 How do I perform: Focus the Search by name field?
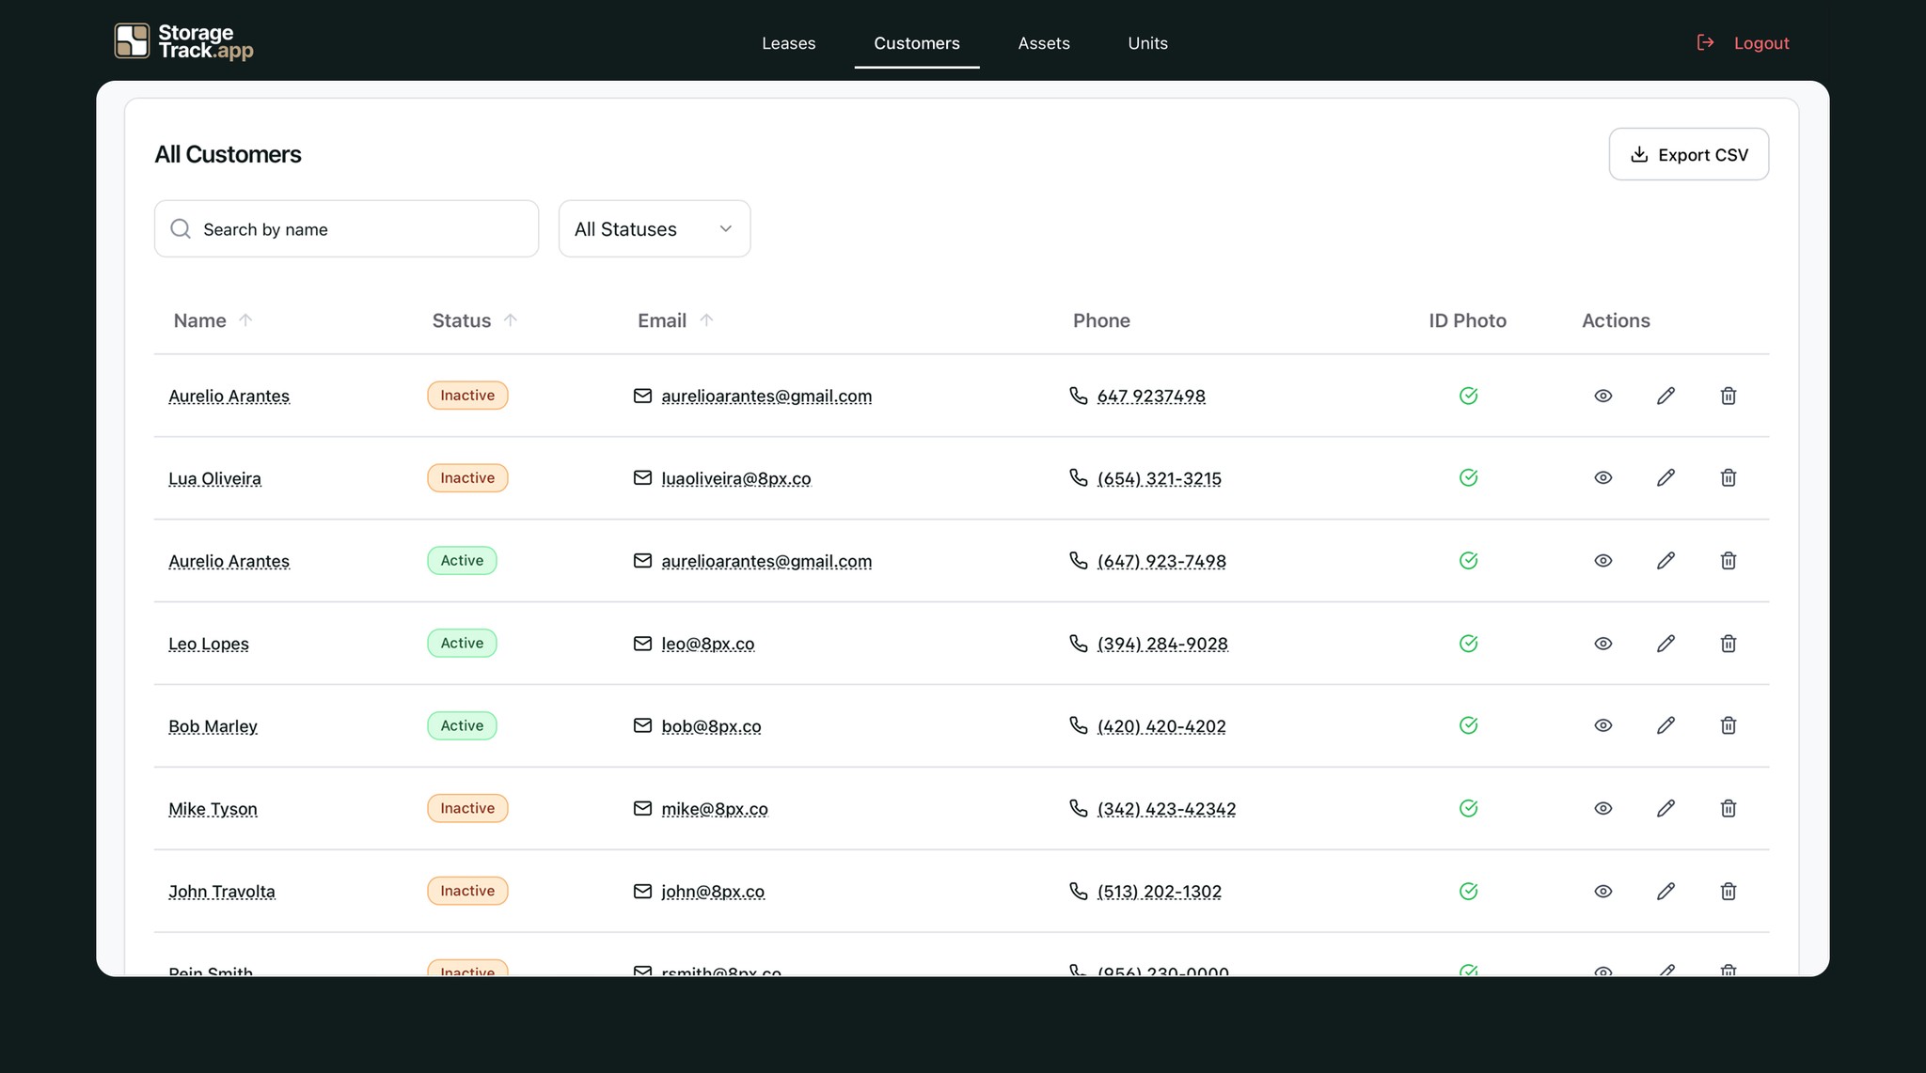tap(346, 228)
